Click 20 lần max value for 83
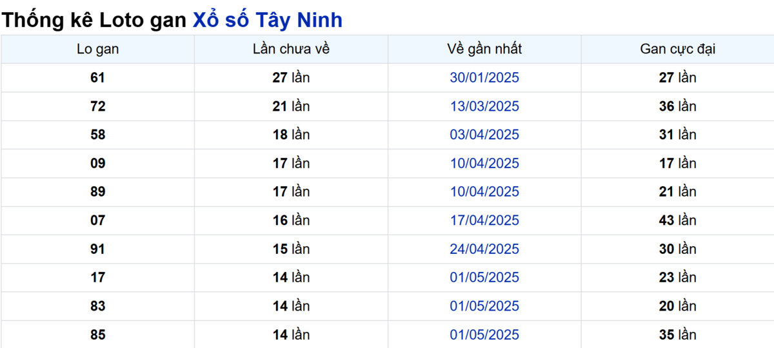The width and height of the screenshot is (774, 348). pos(678,306)
